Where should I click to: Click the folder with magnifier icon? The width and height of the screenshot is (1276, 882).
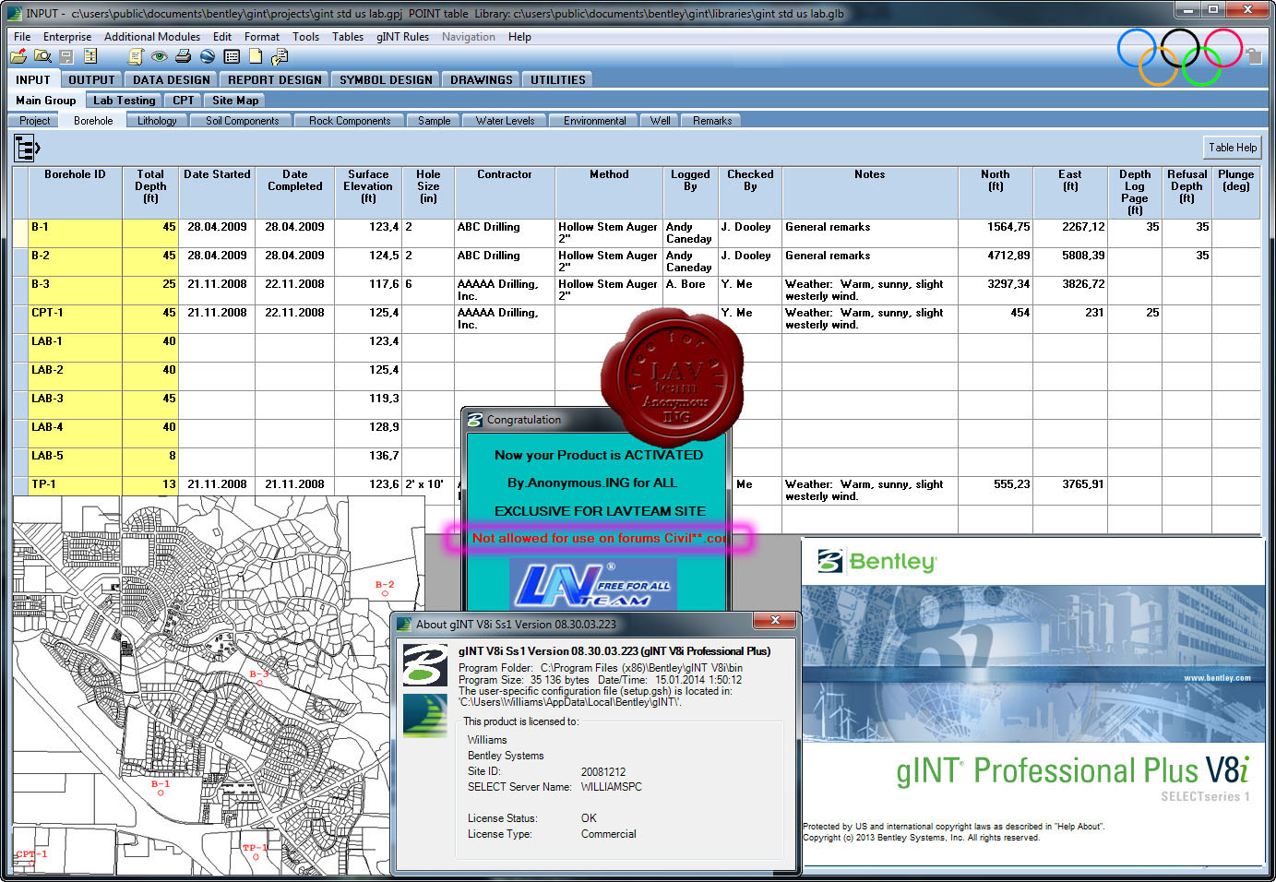pyautogui.click(x=42, y=56)
